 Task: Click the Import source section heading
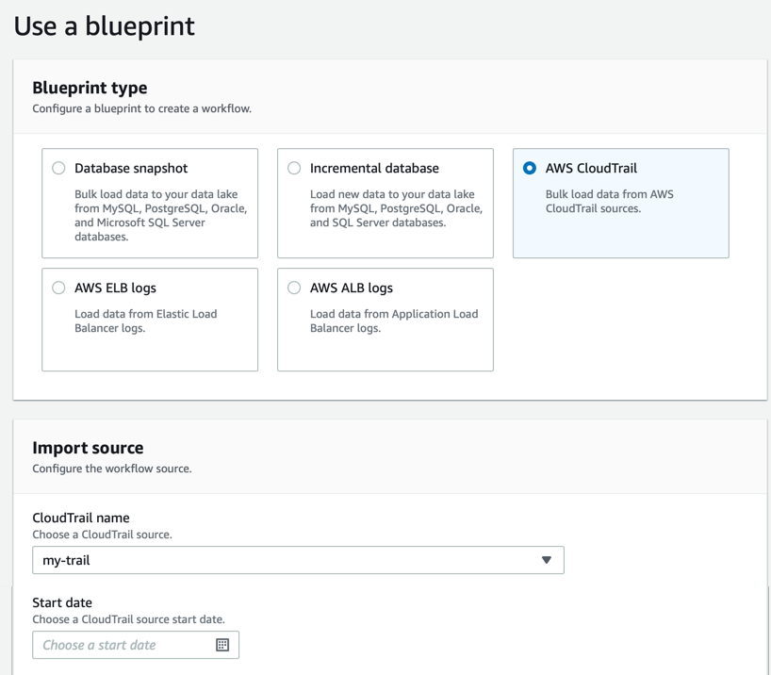click(88, 448)
